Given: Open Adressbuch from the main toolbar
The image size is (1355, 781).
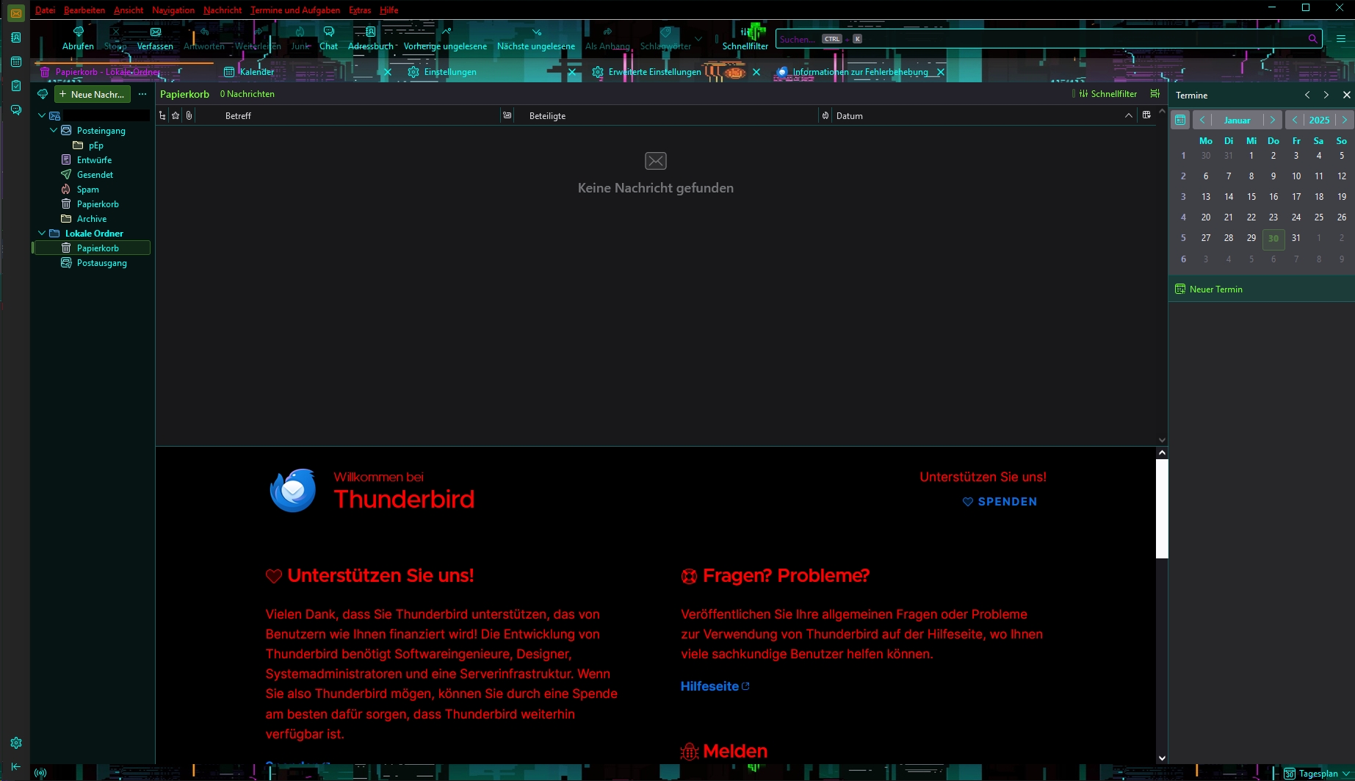Looking at the screenshot, I should pos(370,39).
